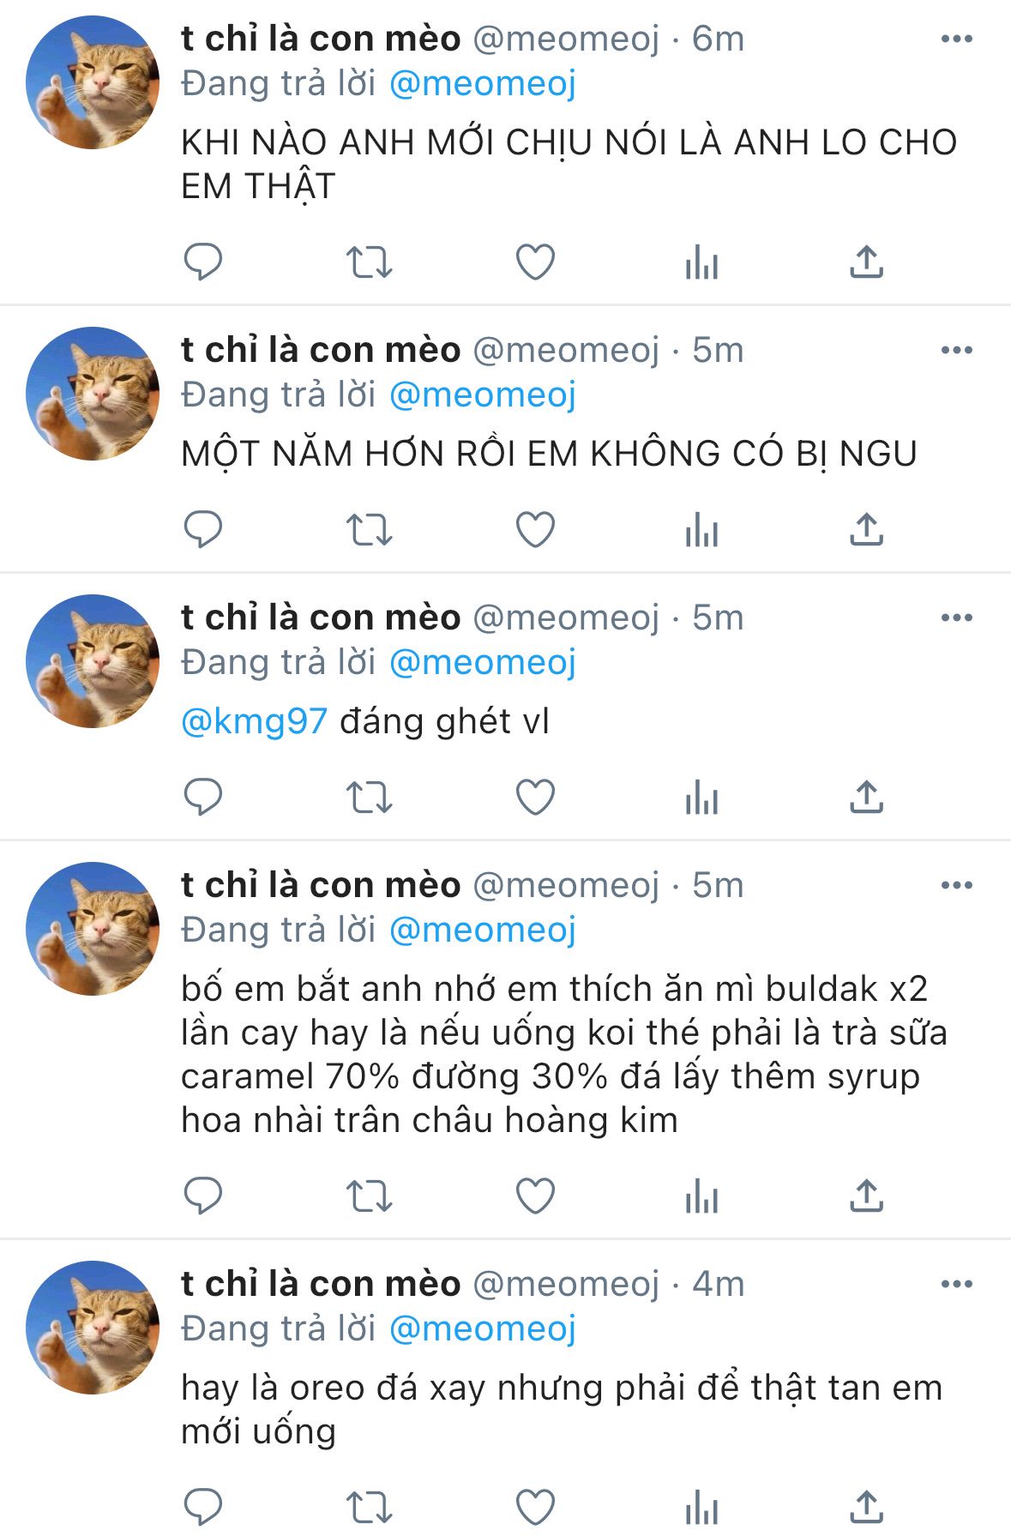Viewport: 1011px width, 1536px height.
Task: Open @meomeoj link in the 6m tweet reply line
Action: [483, 84]
